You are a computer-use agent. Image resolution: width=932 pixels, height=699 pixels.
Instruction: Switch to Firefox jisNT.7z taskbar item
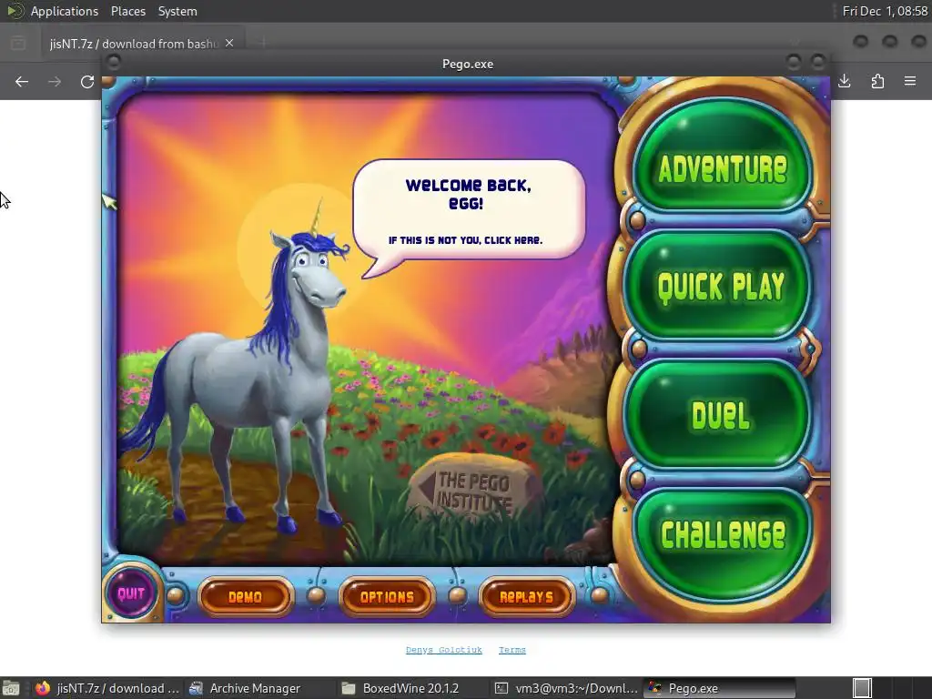coord(107,688)
